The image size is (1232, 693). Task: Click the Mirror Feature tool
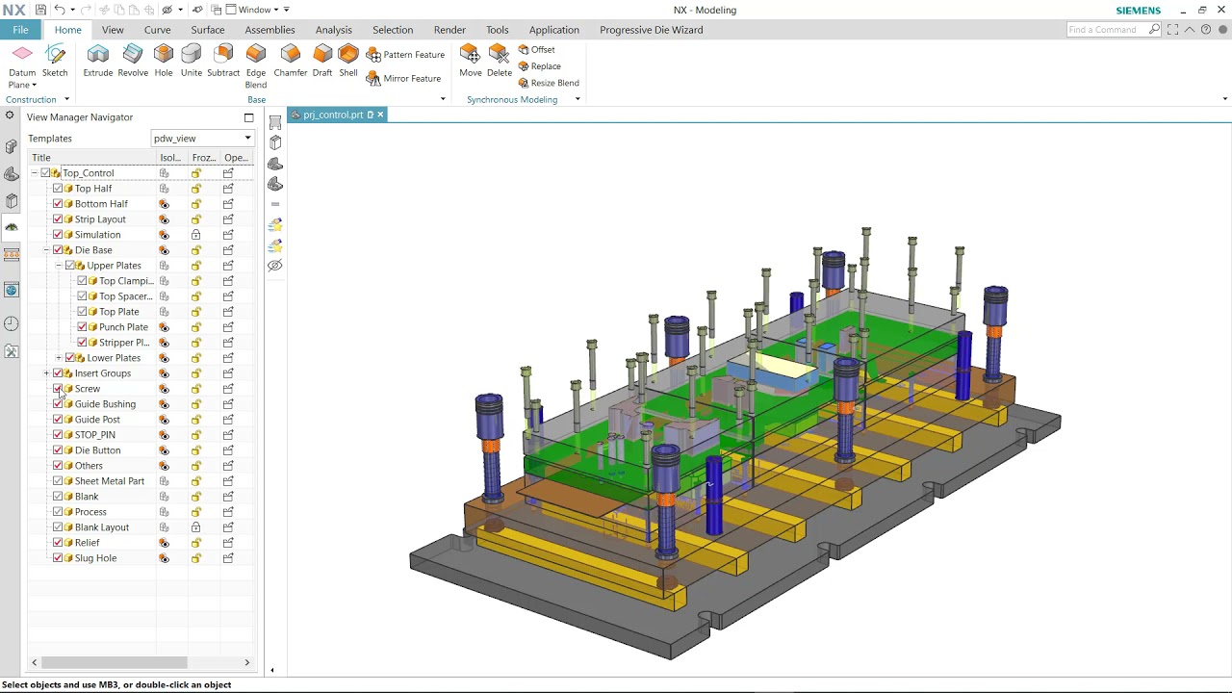[405, 79]
